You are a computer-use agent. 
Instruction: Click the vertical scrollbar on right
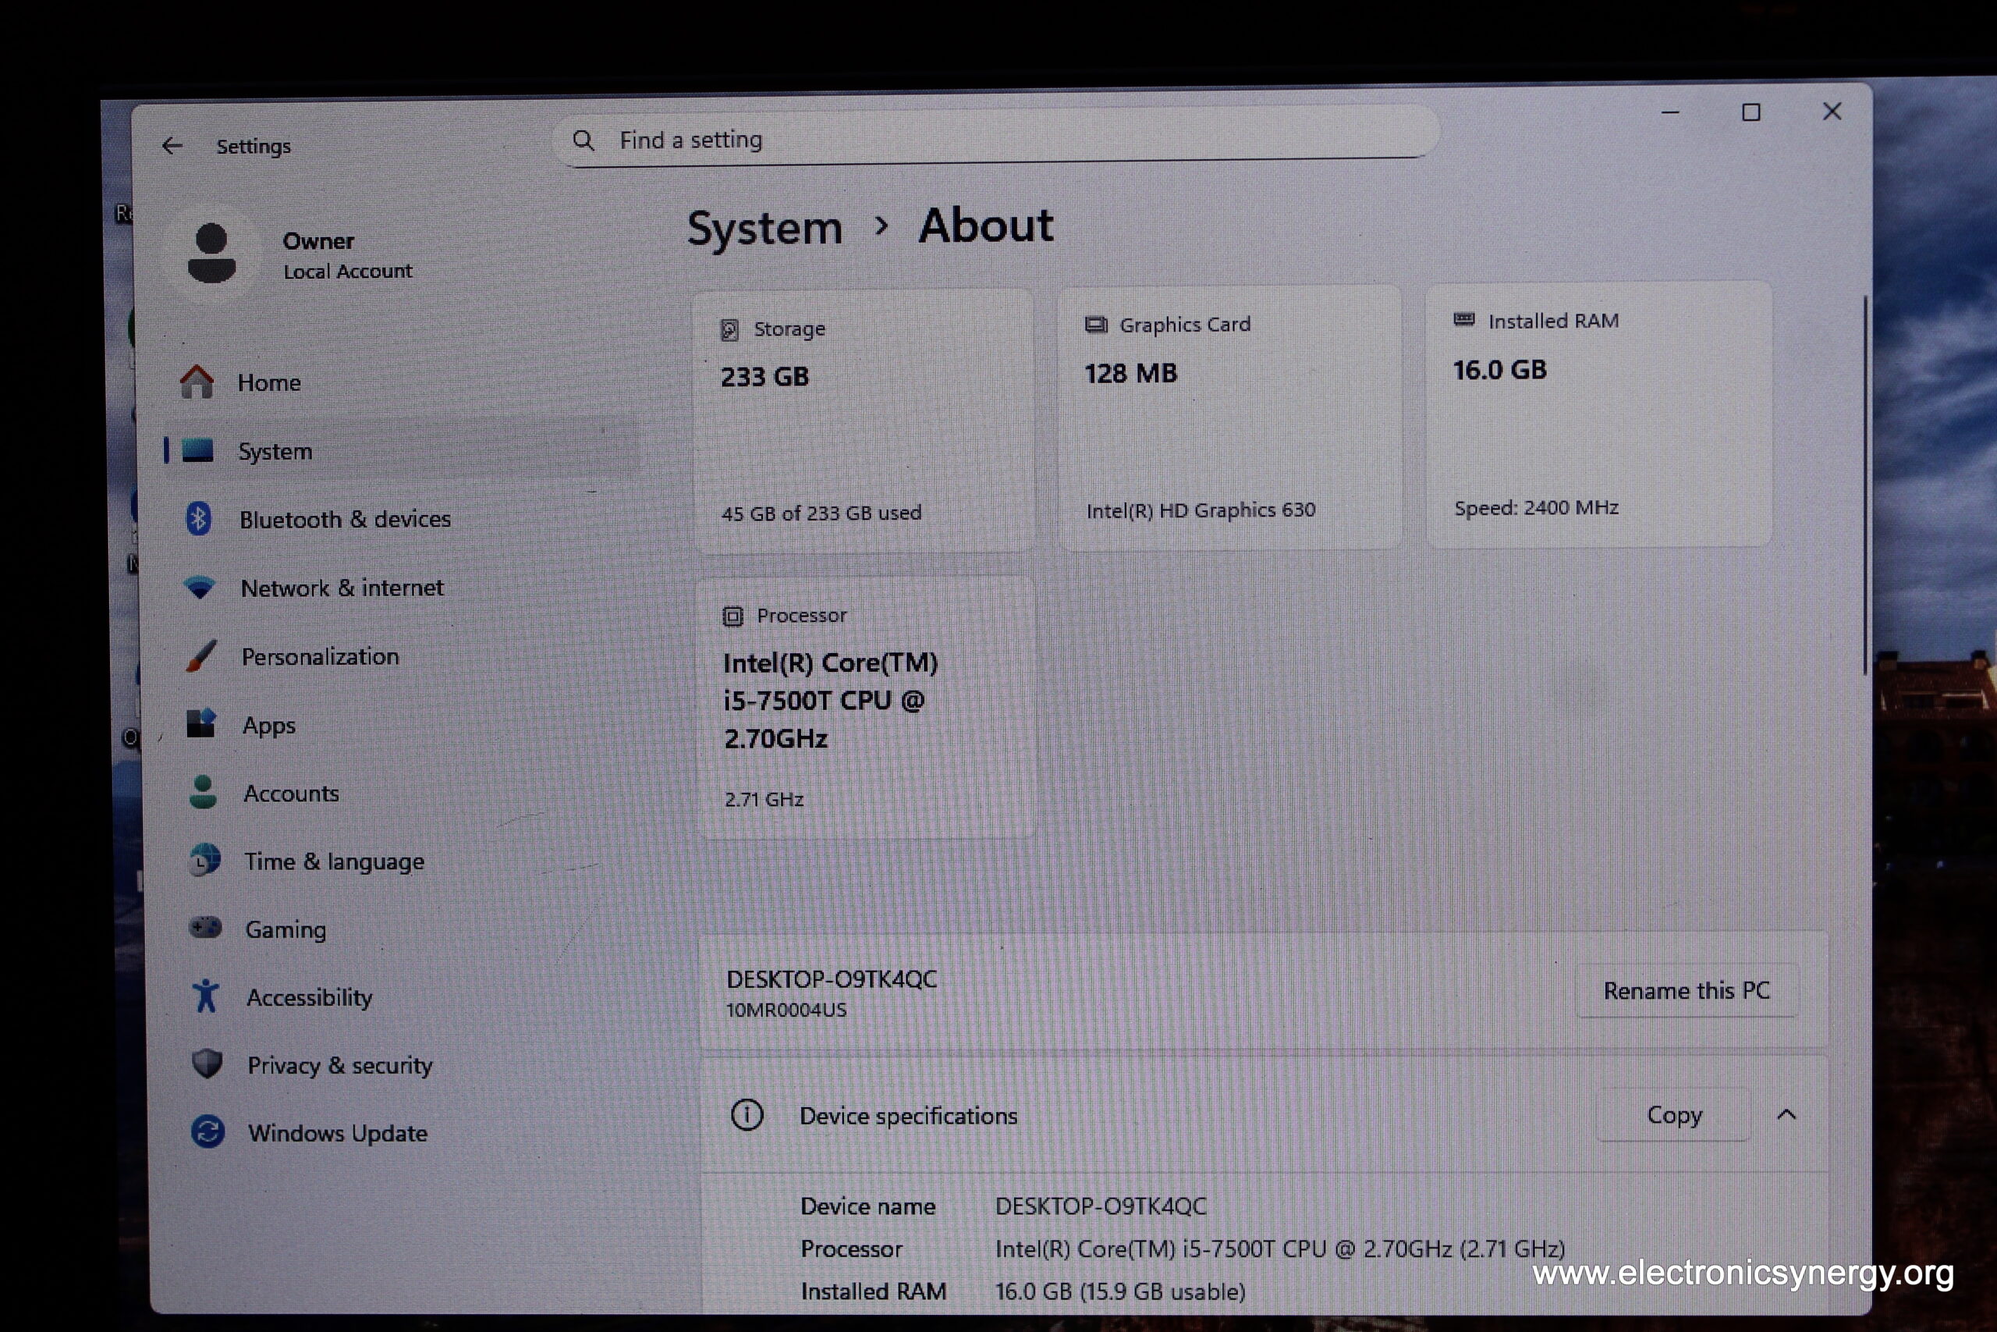(1864, 485)
